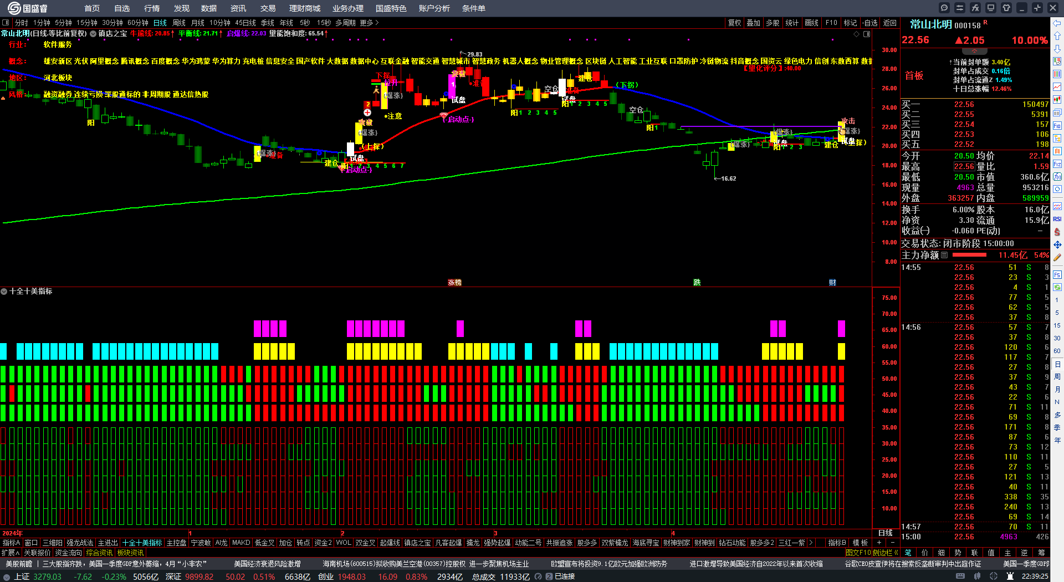Open the formula fx icon in title bar
The height and width of the screenshot is (582, 1064).
coord(975,8)
